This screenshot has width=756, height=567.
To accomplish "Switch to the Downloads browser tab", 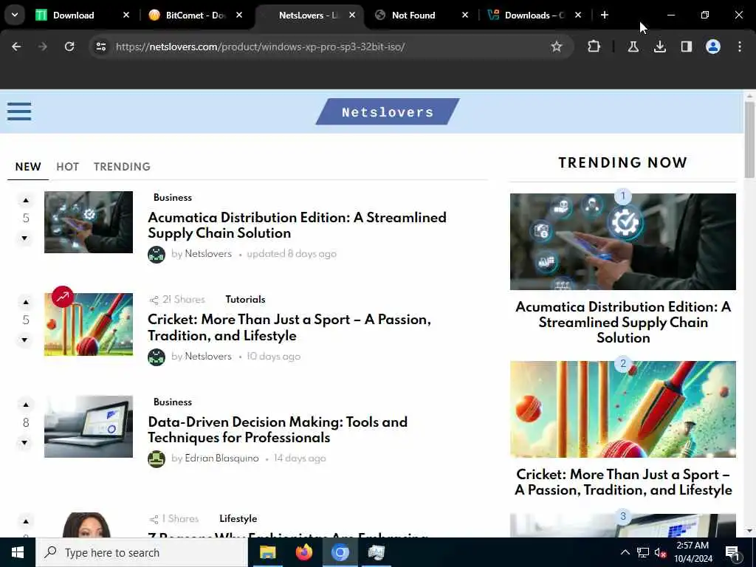I will point(535,15).
